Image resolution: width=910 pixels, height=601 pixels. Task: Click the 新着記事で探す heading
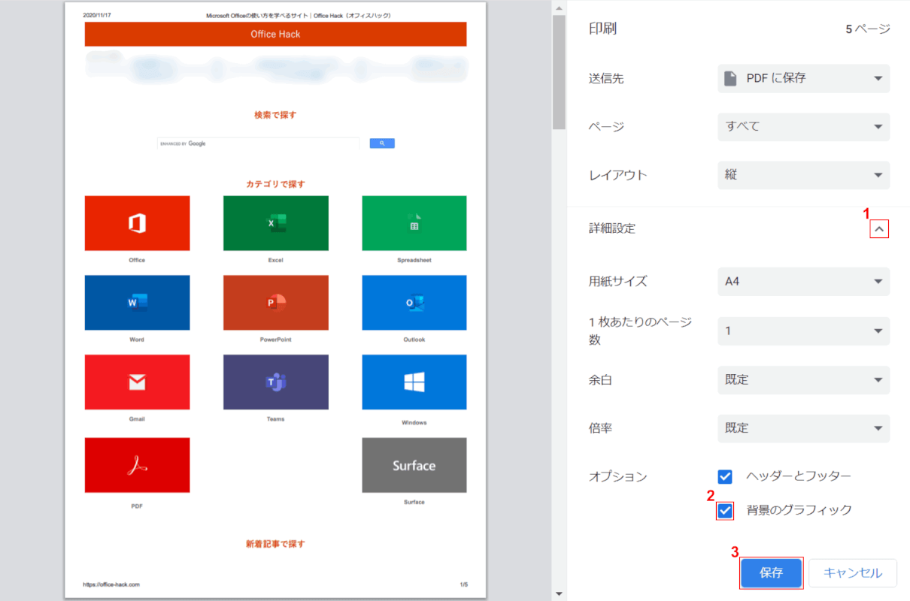click(x=276, y=544)
